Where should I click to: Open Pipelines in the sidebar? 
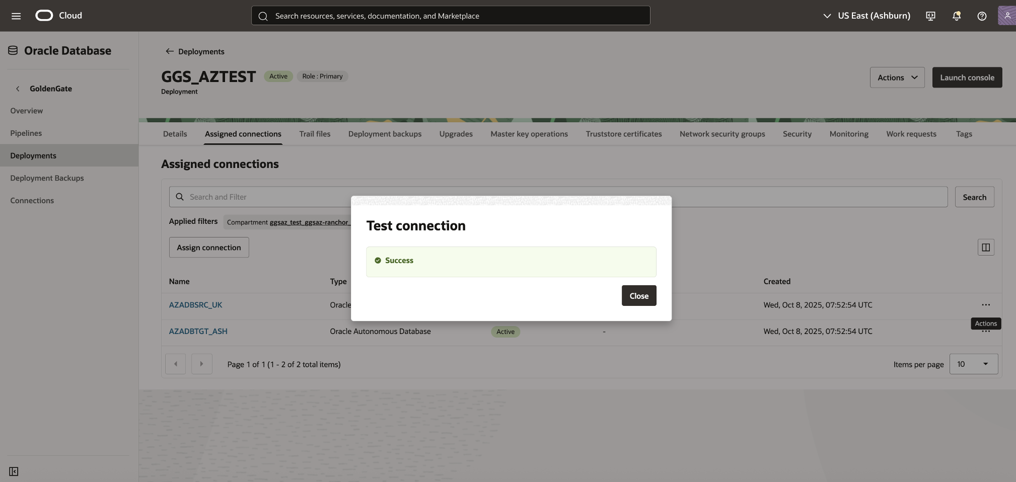[26, 133]
